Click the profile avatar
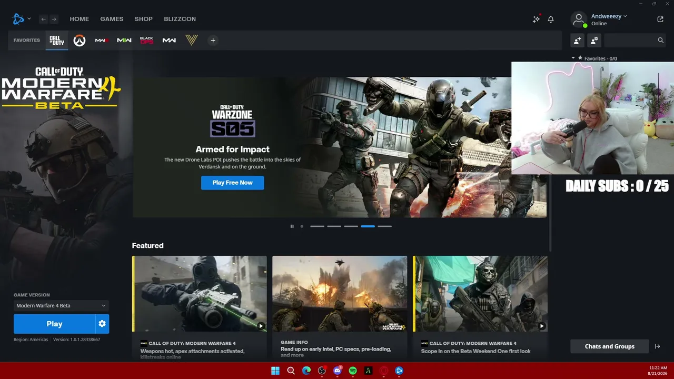674x379 pixels. pos(579,19)
